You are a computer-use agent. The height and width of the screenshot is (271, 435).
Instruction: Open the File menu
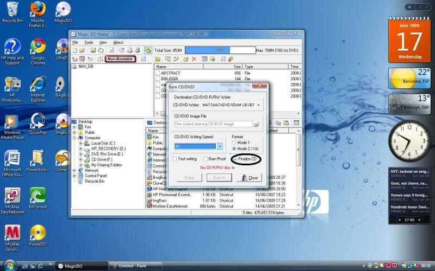75,42
